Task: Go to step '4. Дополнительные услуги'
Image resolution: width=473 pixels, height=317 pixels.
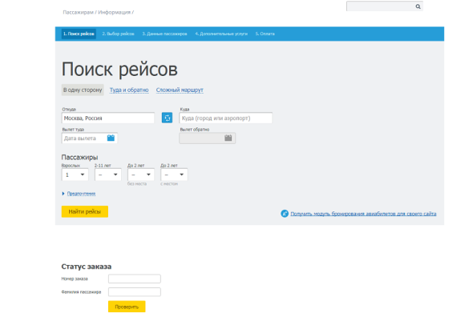Action: coord(221,34)
